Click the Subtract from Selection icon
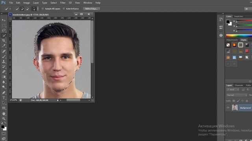Viewport: 252px width, 141px height. coord(27,9)
